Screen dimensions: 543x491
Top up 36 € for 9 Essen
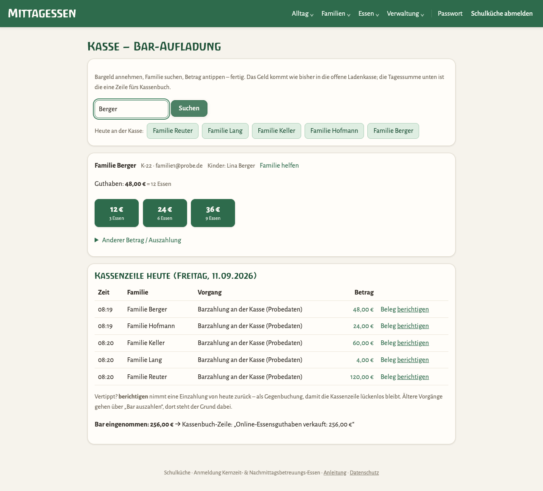pos(213,213)
